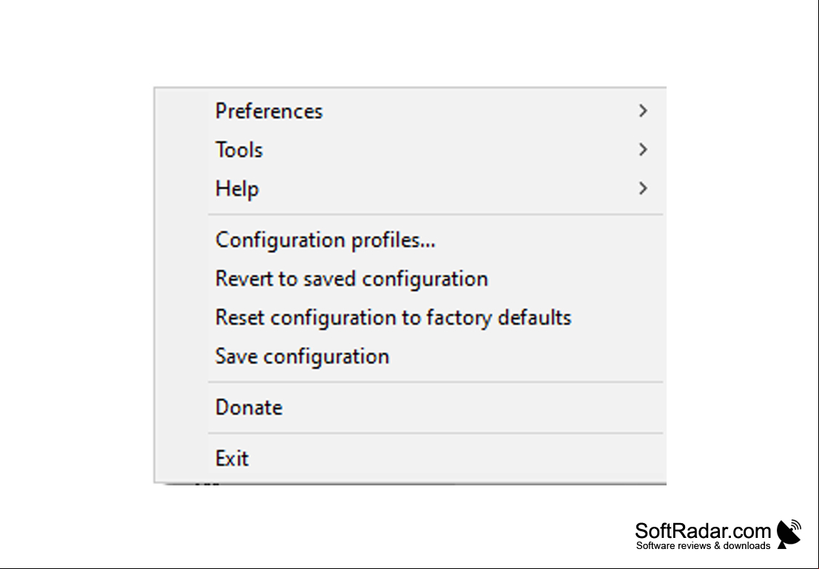Select the Donate menu entry
This screenshot has height=569, width=819.
[x=410, y=408]
